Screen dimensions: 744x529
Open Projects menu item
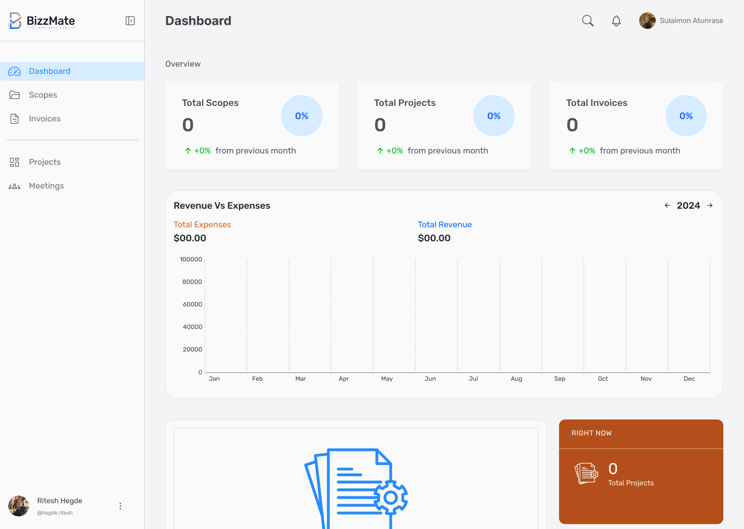tap(72, 162)
